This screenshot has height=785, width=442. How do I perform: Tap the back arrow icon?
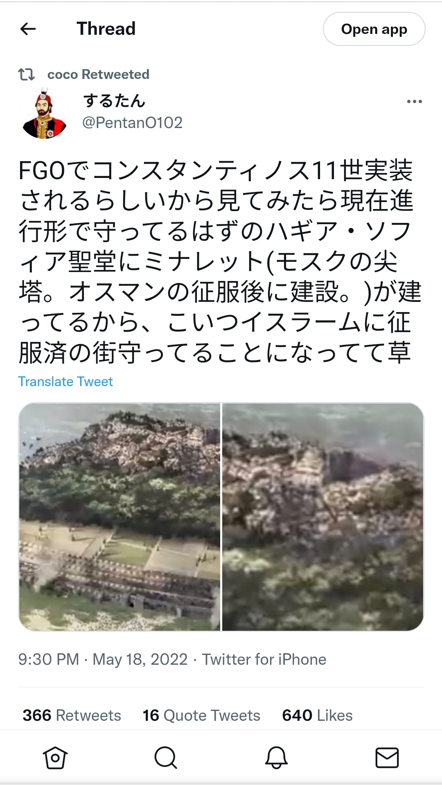[28, 29]
